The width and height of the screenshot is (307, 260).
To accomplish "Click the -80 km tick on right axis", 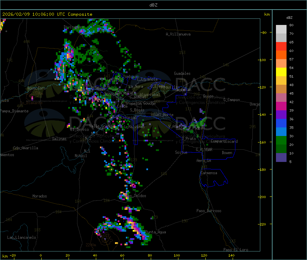I will click(264, 32).
